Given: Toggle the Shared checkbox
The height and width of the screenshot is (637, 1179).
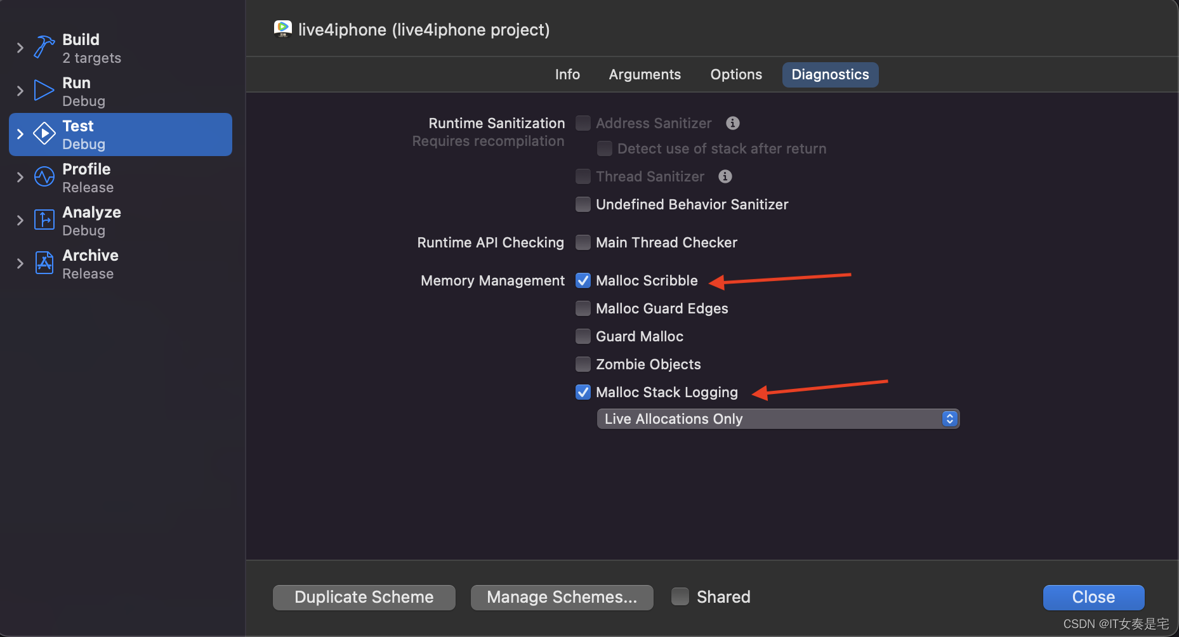Looking at the screenshot, I should click(680, 596).
